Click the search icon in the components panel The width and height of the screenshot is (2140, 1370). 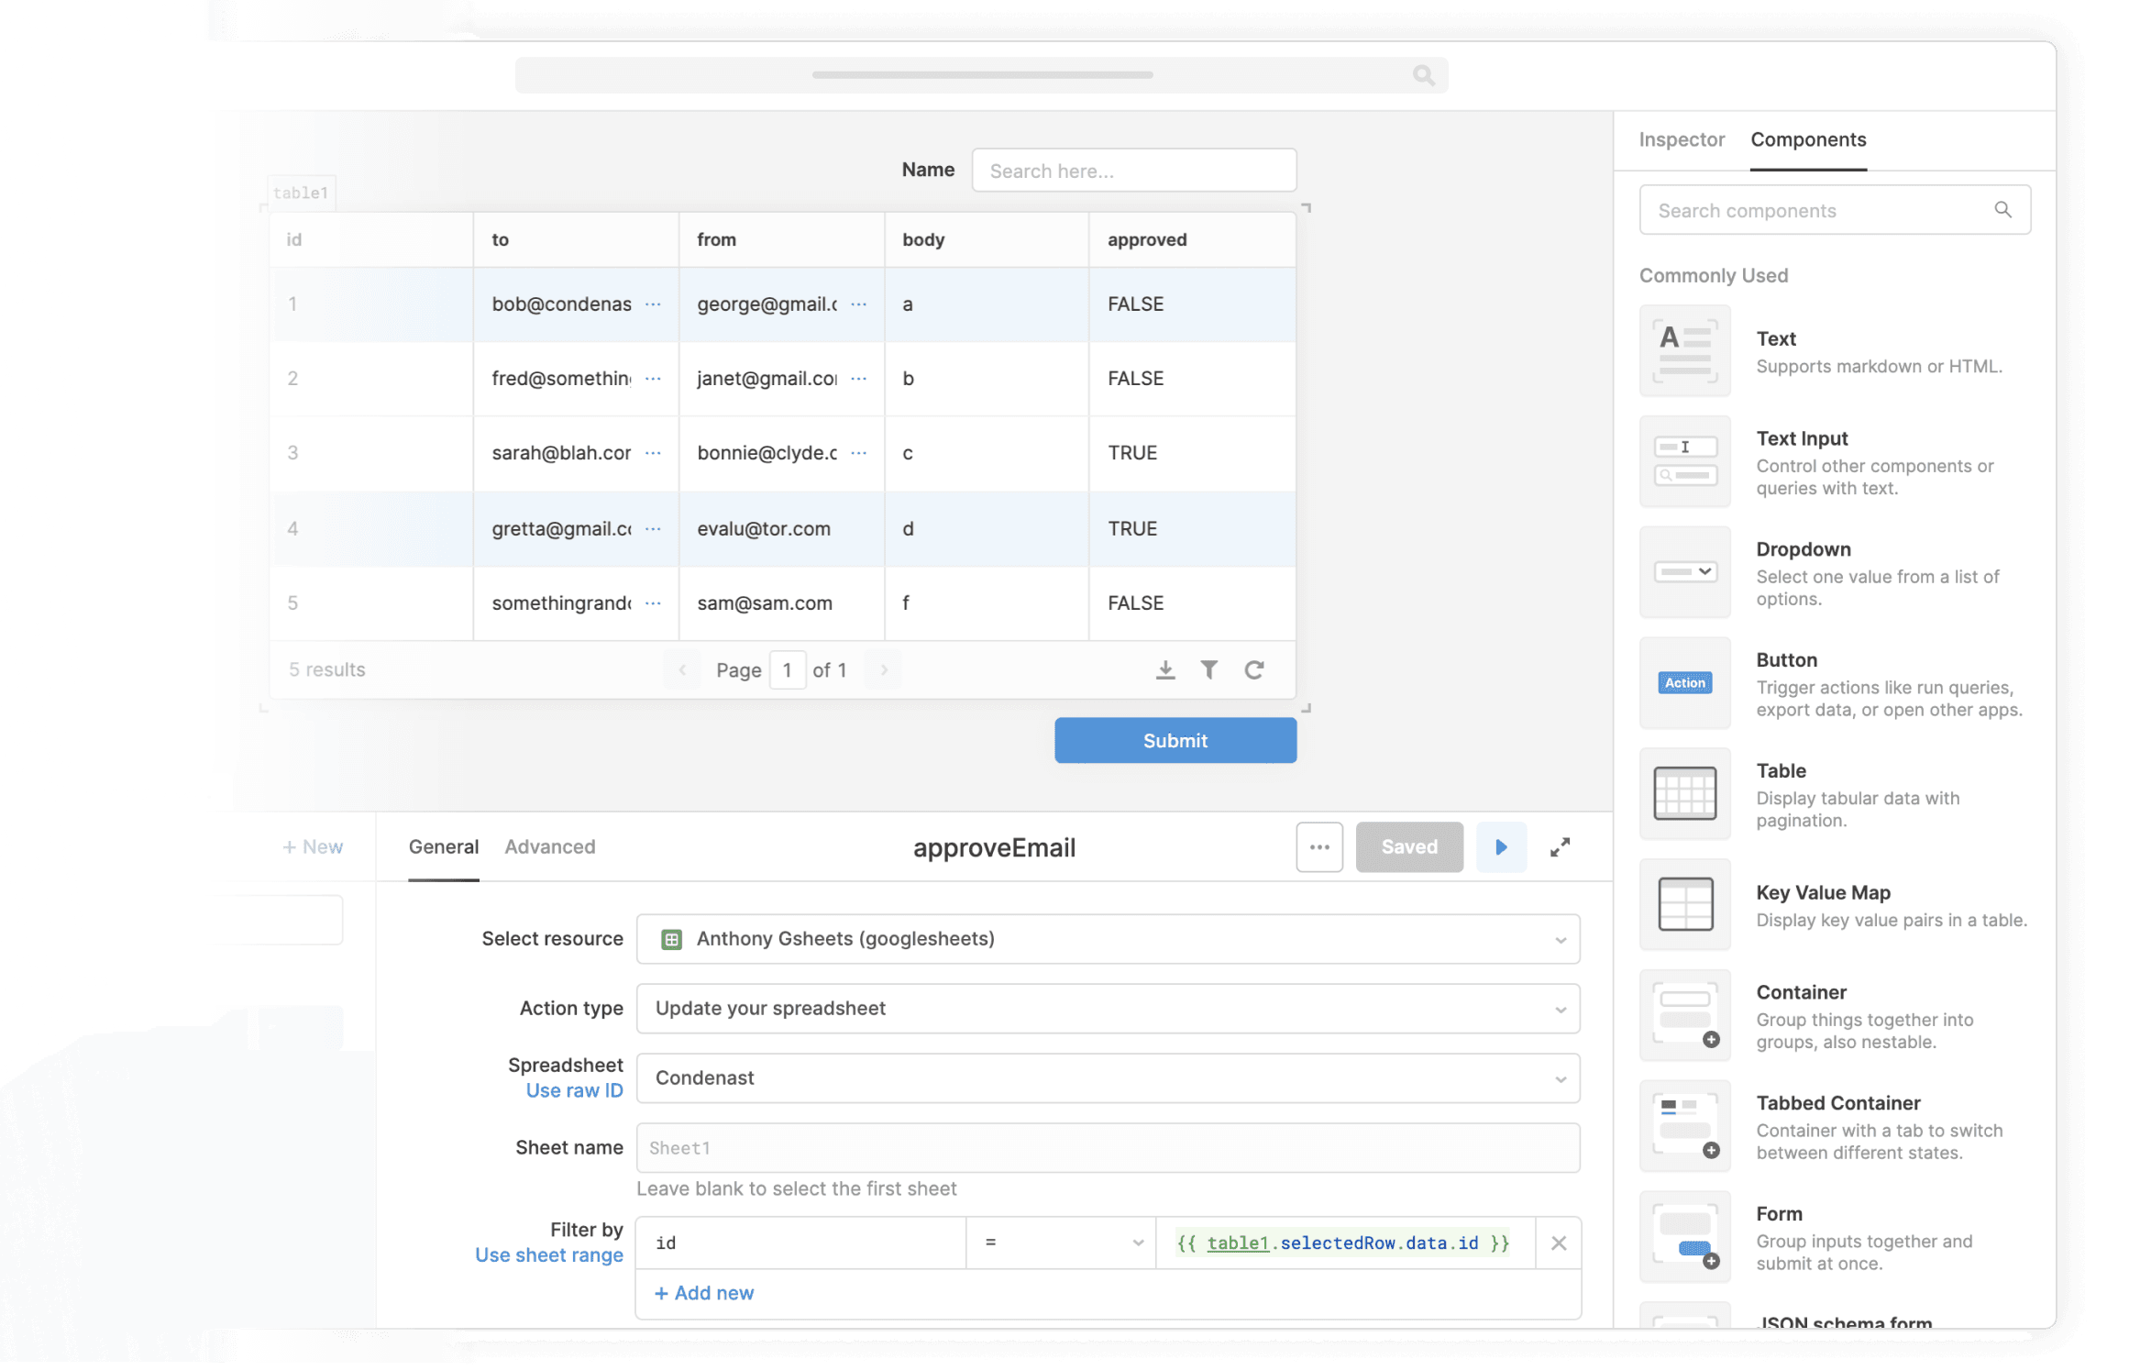2004,209
